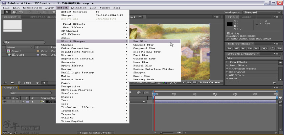Image resolution: width=284 pixels, height=135 pixels.
Task: Open the Active Camera dropdown
Action: coord(211,82)
